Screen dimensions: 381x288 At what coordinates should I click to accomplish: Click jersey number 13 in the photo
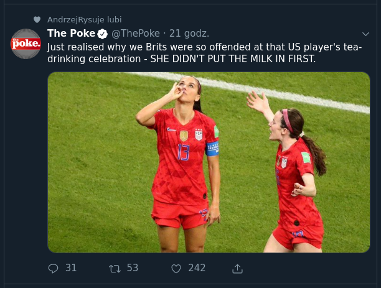click(184, 152)
